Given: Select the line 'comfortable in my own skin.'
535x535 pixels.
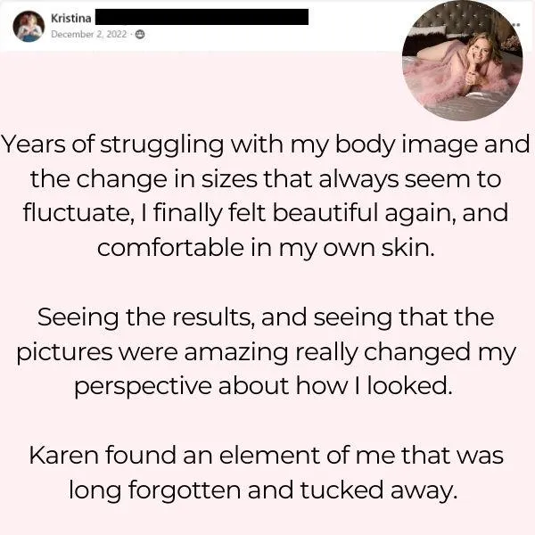Looking at the screenshot, I should 266,248.
